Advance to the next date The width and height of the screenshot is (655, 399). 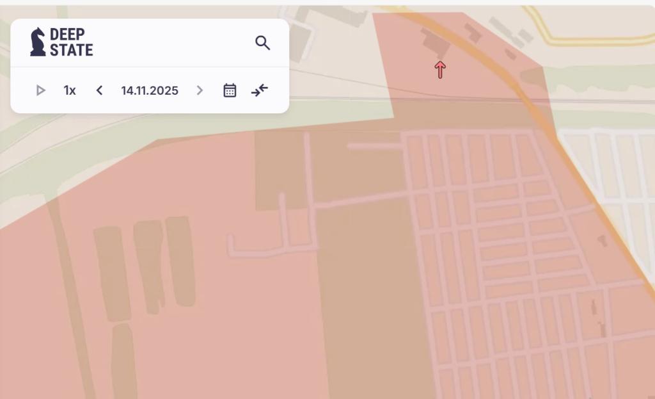200,90
